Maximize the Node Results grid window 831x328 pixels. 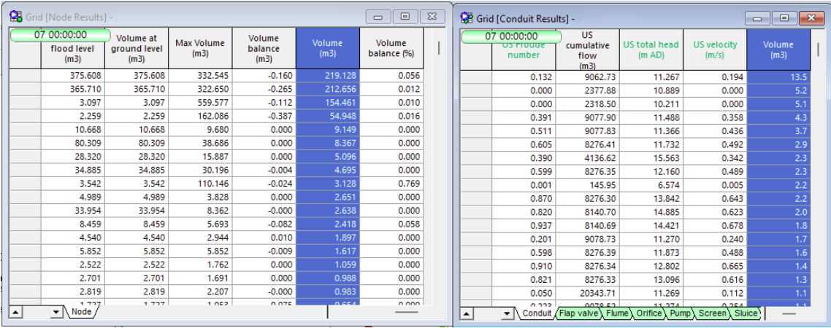(x=405, y=16)
